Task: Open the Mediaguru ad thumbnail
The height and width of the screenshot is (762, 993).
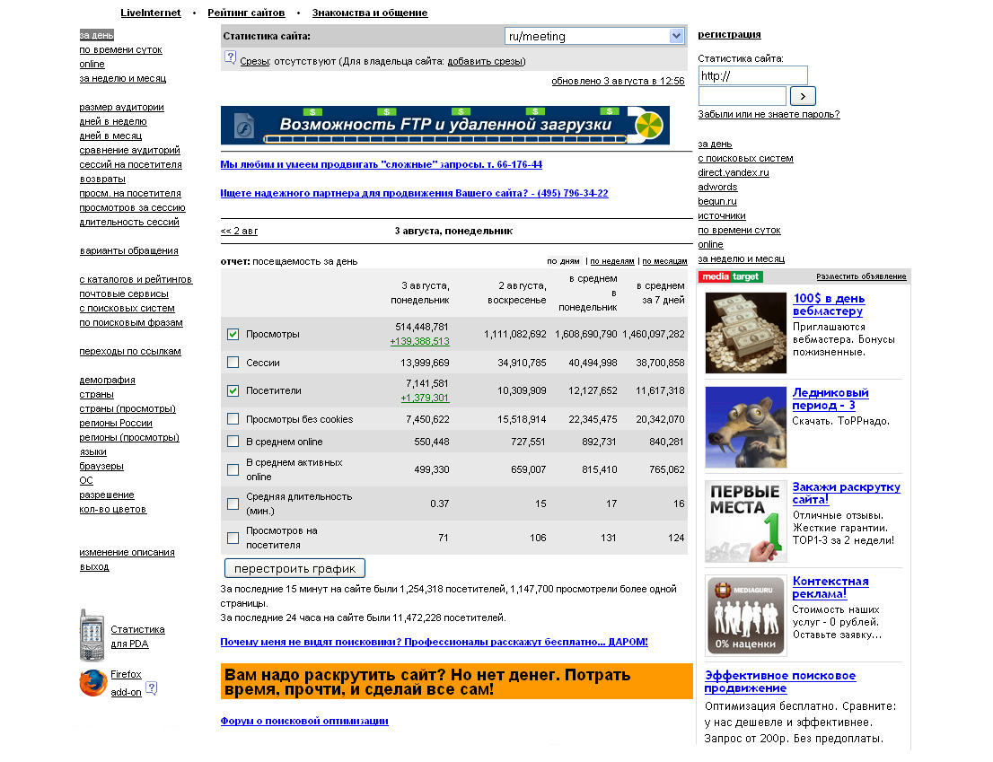Action: 745,616
